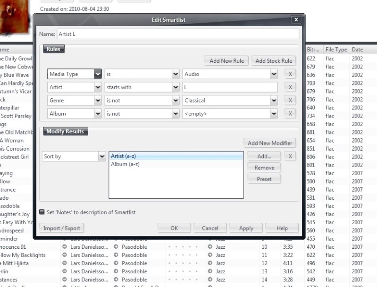Expand the <empty> value dropdown

tap(274, 114)
